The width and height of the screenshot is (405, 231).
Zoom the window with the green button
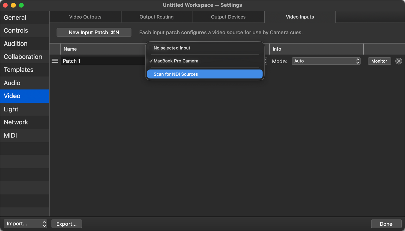21,5
